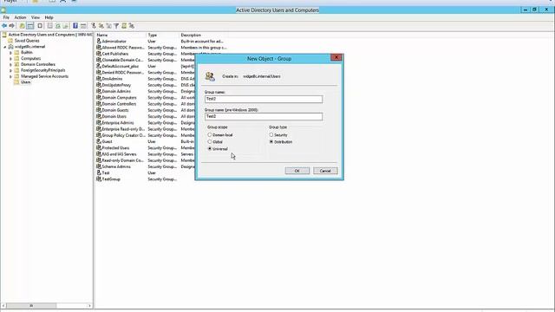
Task: Click the pre-Windows 2000 group name field
Action: point(264,116)
